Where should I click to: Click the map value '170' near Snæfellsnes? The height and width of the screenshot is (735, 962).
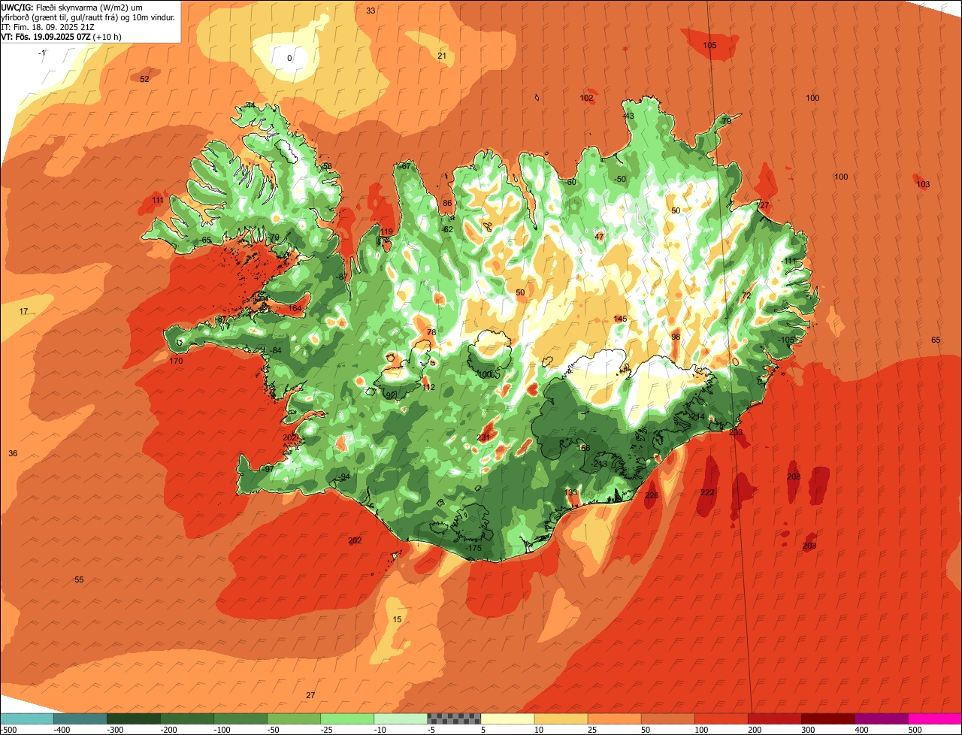pyautogui.click(x=176, y=361)
